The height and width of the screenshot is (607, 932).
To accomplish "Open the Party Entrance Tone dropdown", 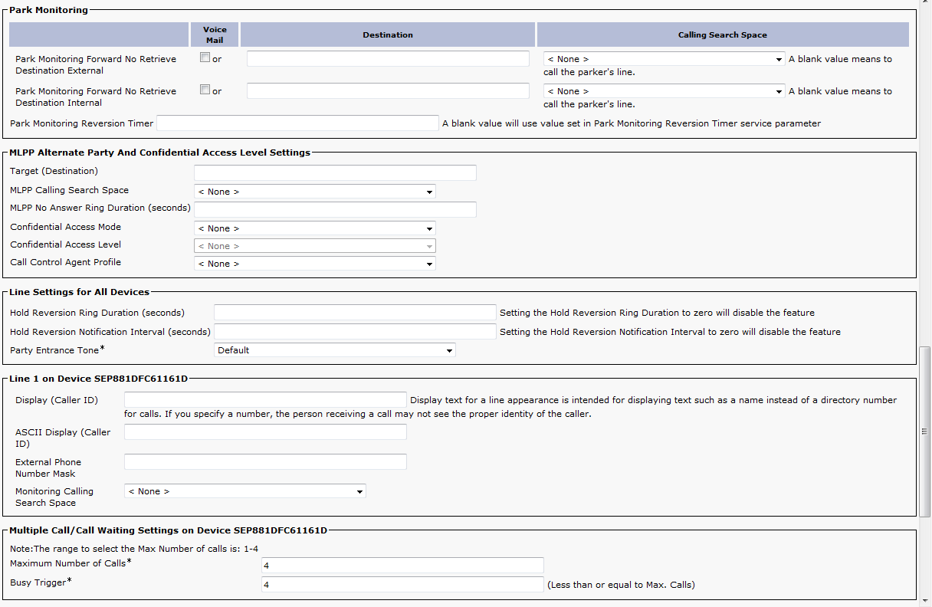I will coord(335,350).
